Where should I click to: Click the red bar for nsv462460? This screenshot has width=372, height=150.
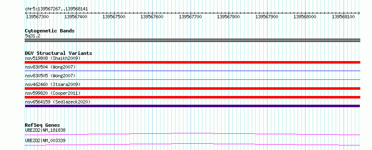pos(192,89)
